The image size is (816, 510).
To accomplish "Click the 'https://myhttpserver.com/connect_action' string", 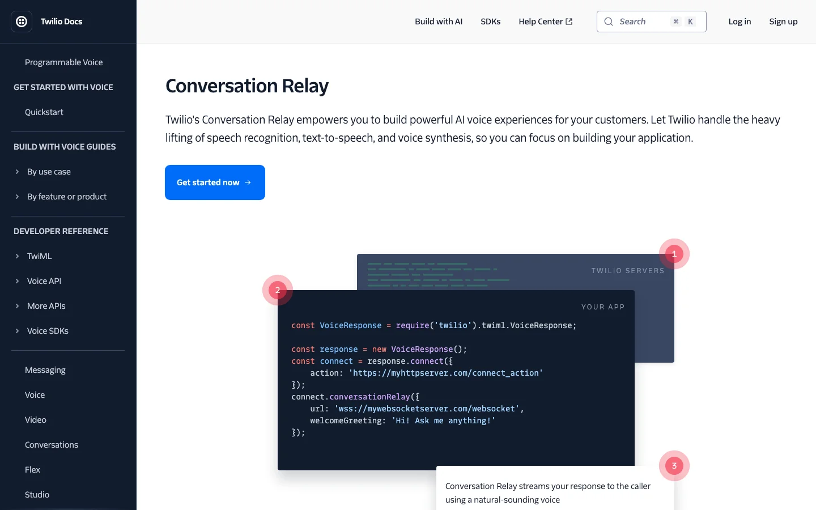I will pyautogui.click(x=445, y=373).
